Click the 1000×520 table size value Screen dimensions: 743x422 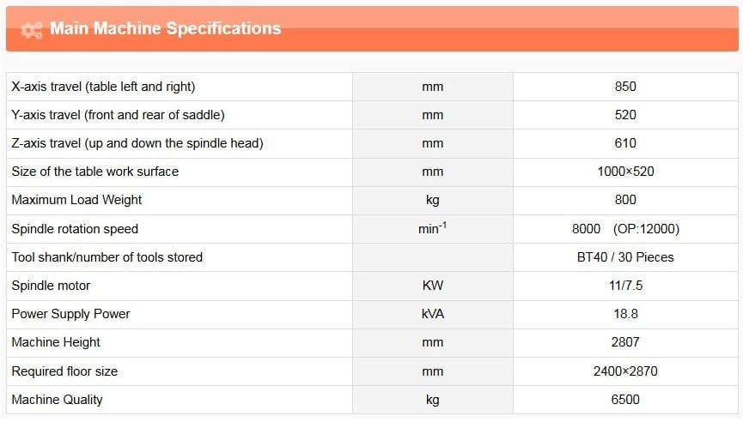point(625,172)
